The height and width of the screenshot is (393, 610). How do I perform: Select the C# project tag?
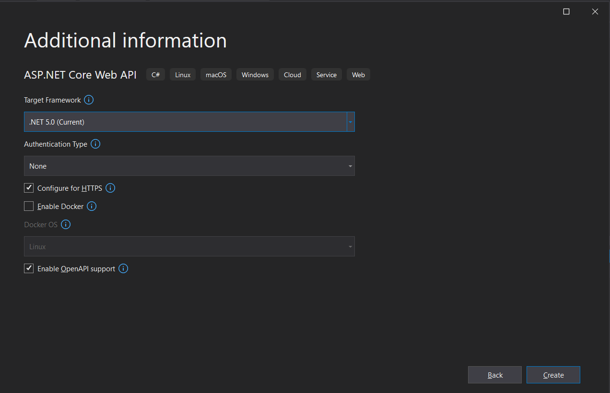pyautogui.click(x=155, y=74)
